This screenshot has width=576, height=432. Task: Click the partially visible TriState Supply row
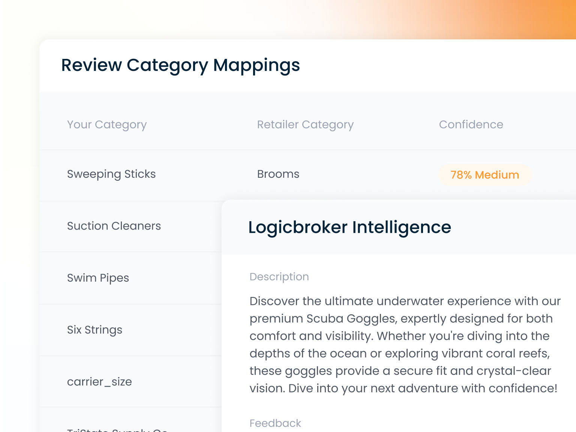(x=117, y=429)
